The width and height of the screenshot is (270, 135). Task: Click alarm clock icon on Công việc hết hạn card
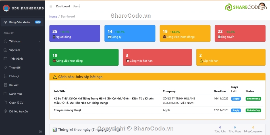click(128, 61)
